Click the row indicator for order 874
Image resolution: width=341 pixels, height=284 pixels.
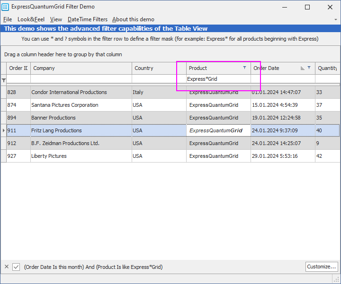coord(4,105)
